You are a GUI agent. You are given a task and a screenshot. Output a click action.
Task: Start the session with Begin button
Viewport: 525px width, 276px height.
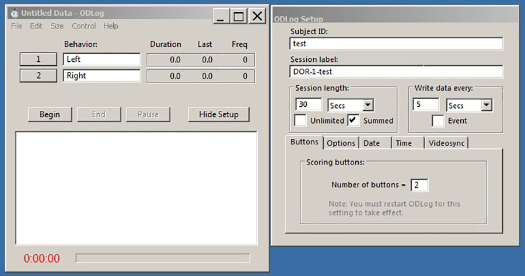pyautogui.click(x=50, y=114)
